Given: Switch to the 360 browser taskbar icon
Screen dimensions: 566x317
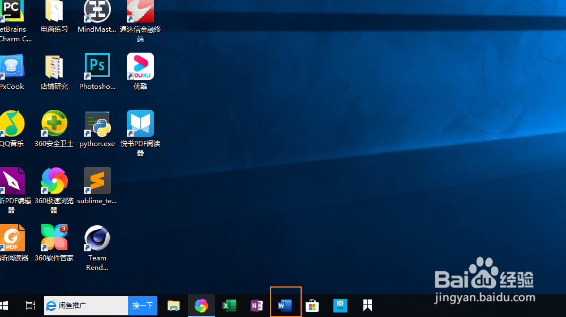Looking at the screenshot, I should click(x=201, y=306).
